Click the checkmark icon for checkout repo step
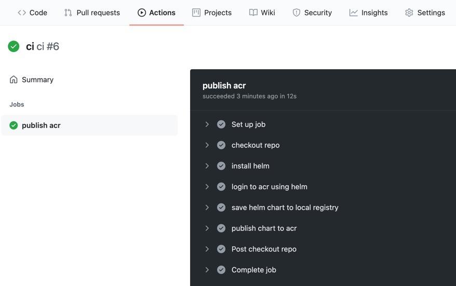This screenshot has width=456, height=286. (x=221, y=145)
